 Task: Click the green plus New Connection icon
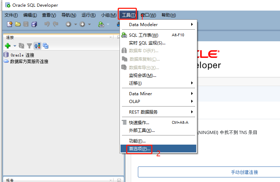(8, 46)
